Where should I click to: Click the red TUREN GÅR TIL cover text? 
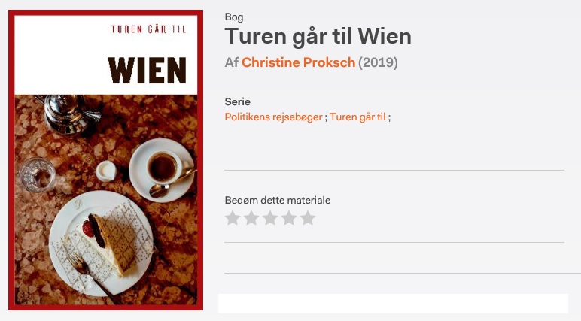click(x=148, y=29)
